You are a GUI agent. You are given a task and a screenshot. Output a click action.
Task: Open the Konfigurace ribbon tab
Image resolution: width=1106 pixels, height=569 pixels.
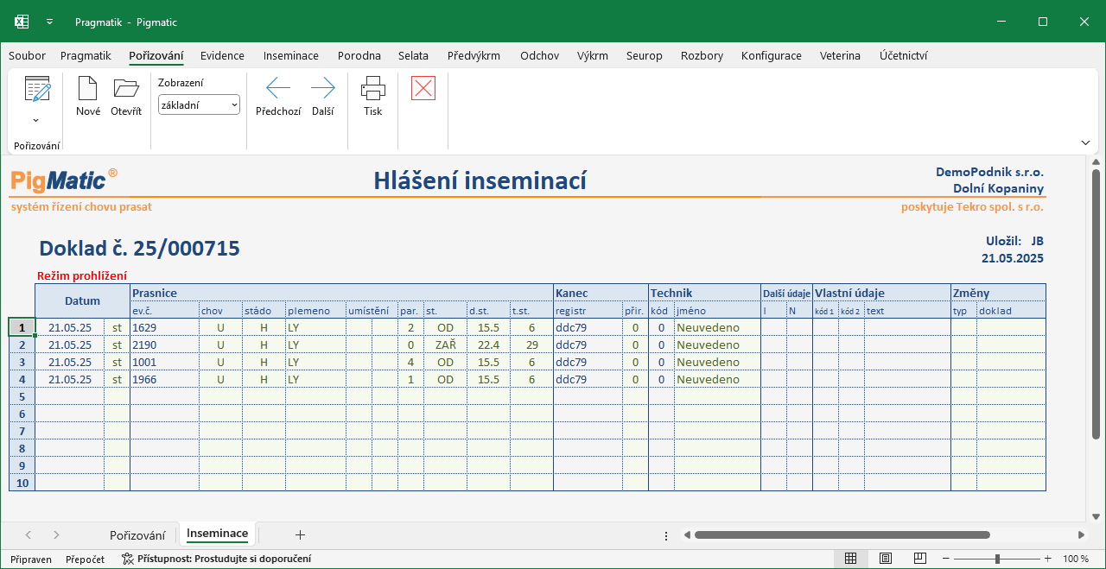[x=772, y=55]
